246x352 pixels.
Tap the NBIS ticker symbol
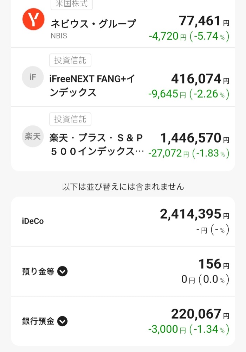[x=59, y=36]
